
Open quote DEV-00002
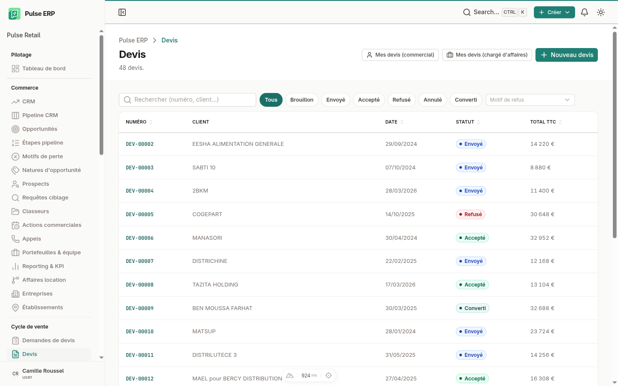(140, 145)
